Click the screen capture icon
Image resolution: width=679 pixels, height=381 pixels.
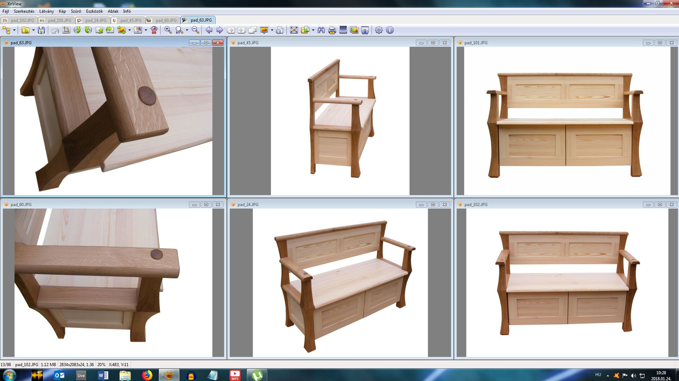[x=365, y=30]
